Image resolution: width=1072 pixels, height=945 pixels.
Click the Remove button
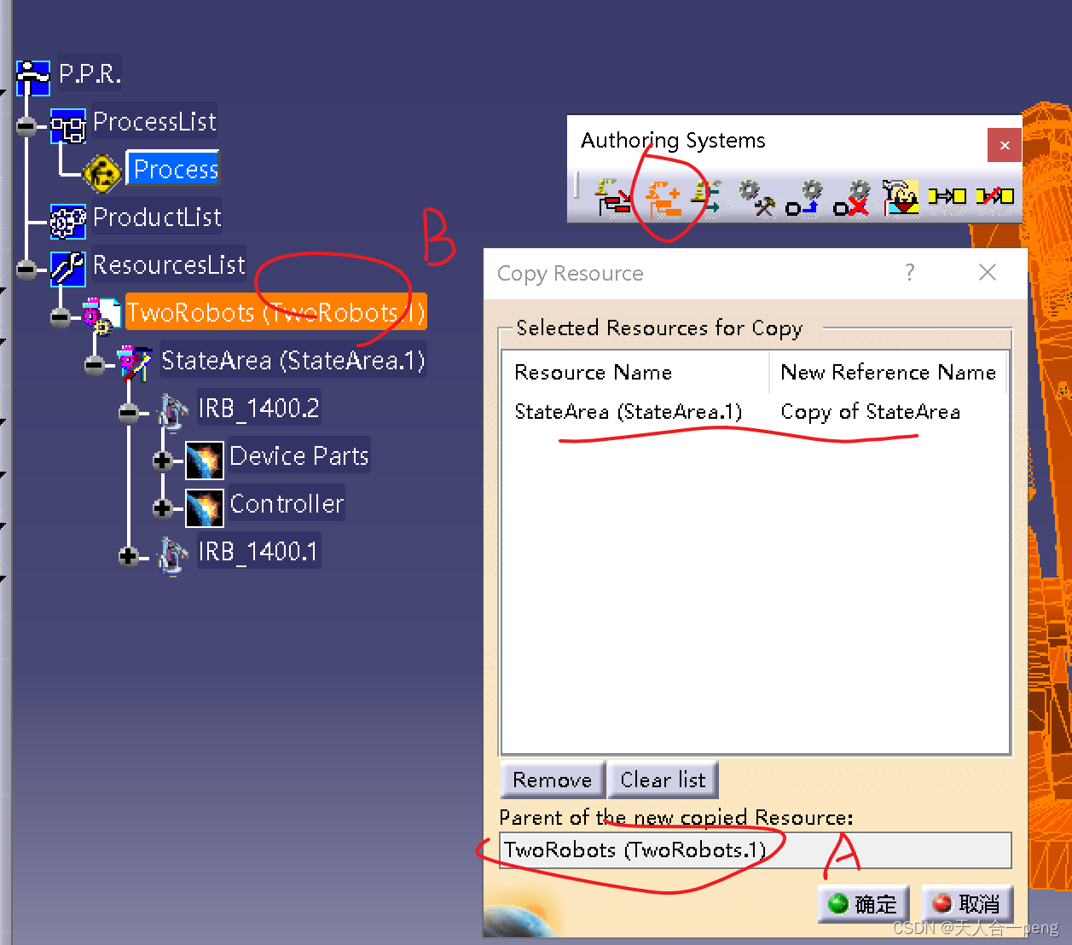click(x=553, y=780)
